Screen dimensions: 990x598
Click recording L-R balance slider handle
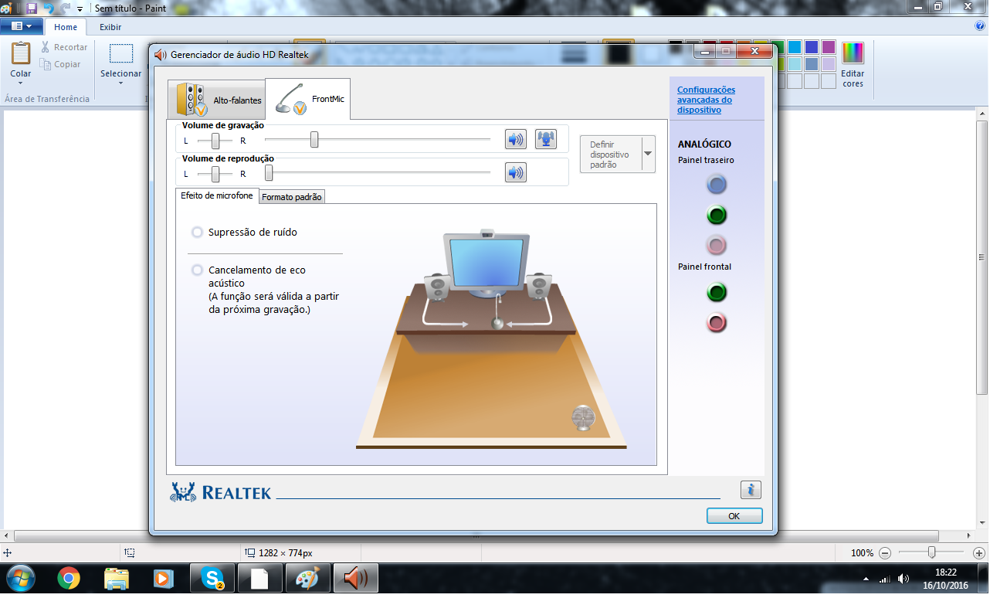click(x=215, y=141)
